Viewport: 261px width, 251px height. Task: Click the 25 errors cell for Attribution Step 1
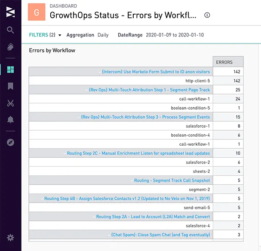[x=228, y=90]
